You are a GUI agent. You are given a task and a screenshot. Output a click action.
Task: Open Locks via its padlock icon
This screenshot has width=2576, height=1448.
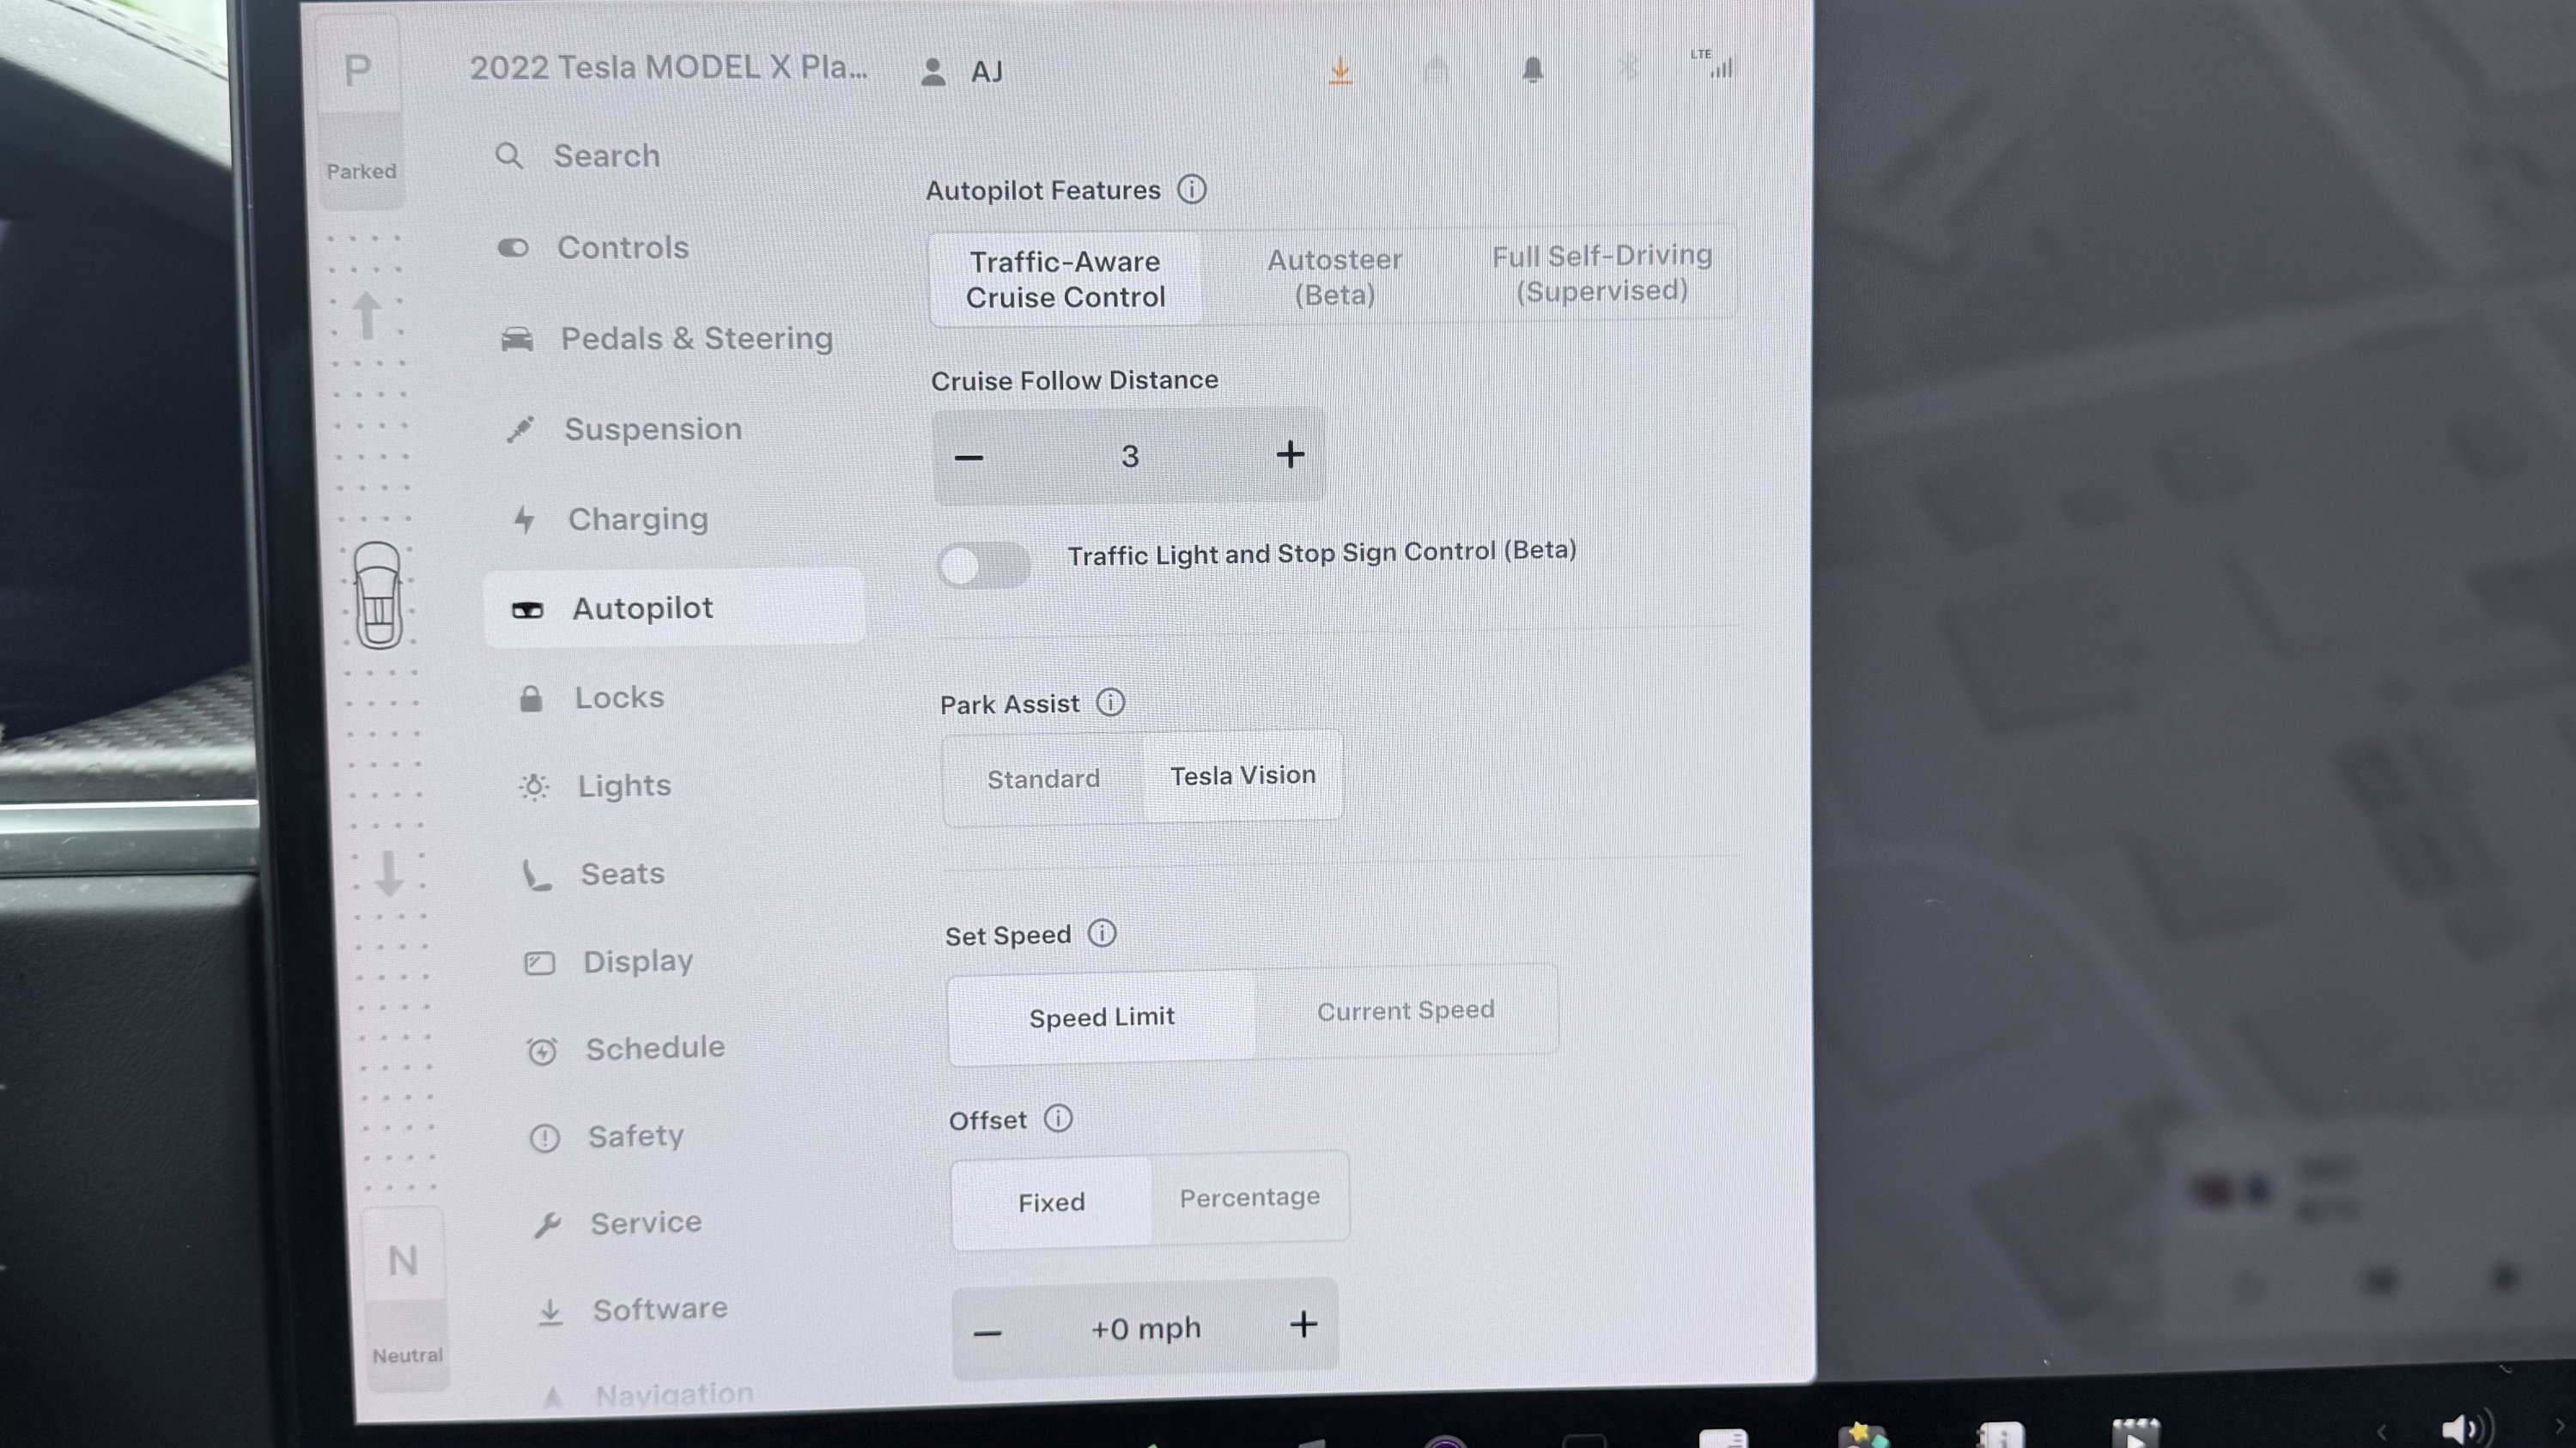(531, 698)
